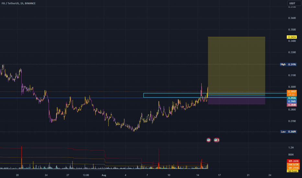Click the Aug label on time axis

click(x=104, y=175)
